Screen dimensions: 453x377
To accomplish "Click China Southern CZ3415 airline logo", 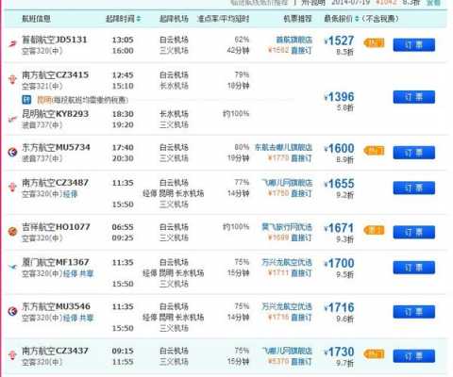I will [x=12, y=78].
